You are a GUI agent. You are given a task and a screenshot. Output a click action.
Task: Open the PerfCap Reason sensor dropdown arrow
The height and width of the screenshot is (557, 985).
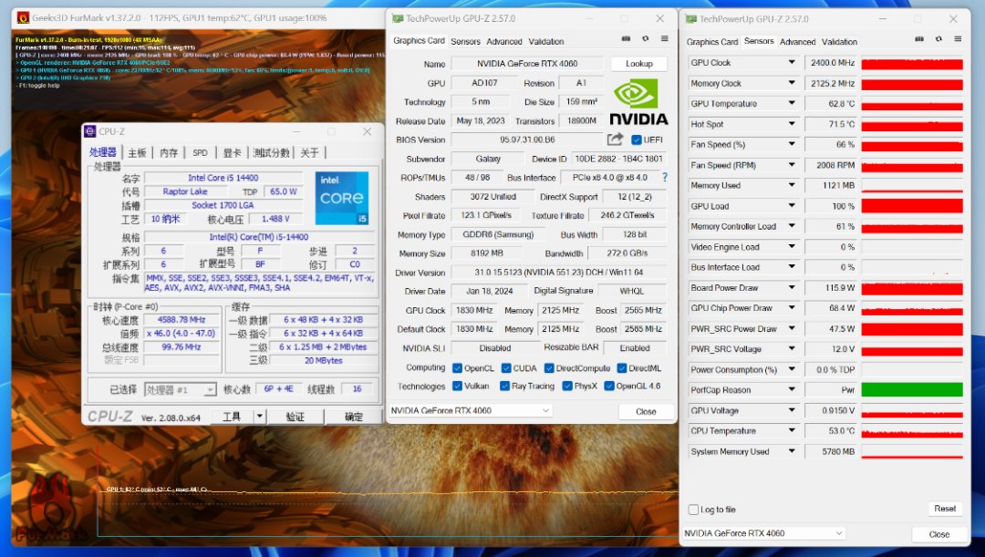coord(792,390)
